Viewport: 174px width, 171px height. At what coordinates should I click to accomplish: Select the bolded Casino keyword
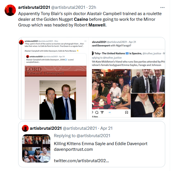81,19
